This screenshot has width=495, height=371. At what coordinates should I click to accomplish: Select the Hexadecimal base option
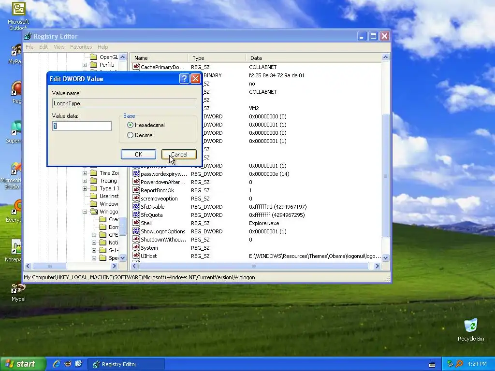(x=146, y=125)
